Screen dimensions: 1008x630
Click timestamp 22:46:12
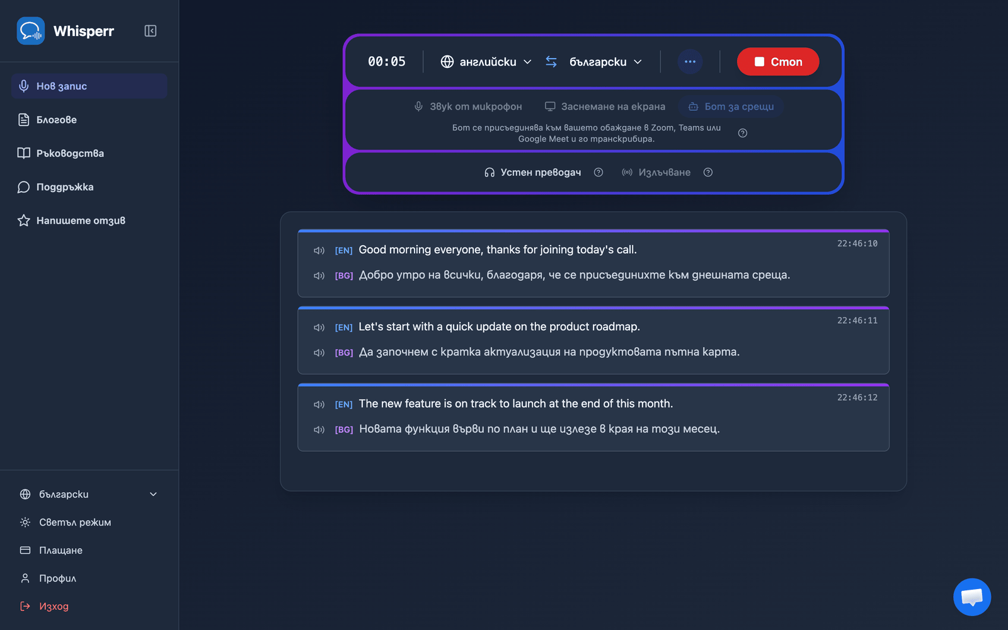[857, 397]
